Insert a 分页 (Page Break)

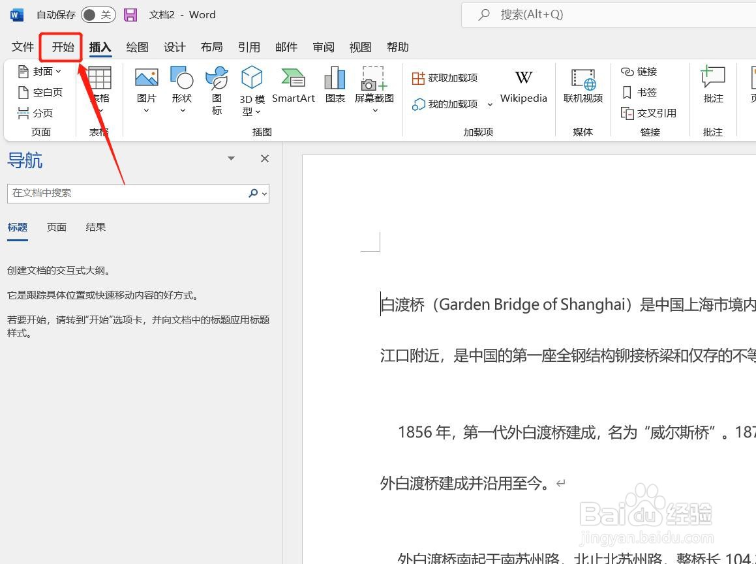[35, 113]
